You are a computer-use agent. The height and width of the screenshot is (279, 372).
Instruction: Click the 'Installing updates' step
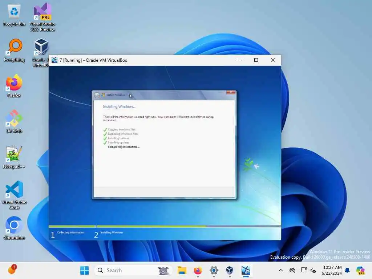(118, 142)
